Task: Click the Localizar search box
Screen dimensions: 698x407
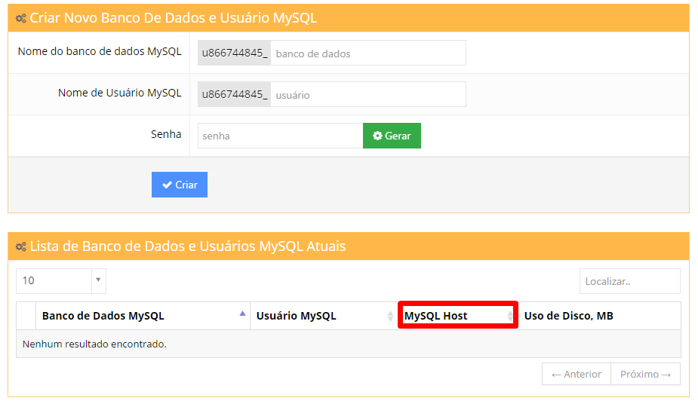Action: click(629, 281)
